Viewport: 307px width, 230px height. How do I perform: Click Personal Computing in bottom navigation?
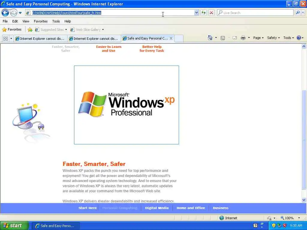pos(120,208)
